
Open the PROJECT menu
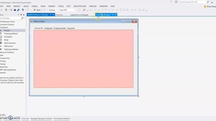17,6
